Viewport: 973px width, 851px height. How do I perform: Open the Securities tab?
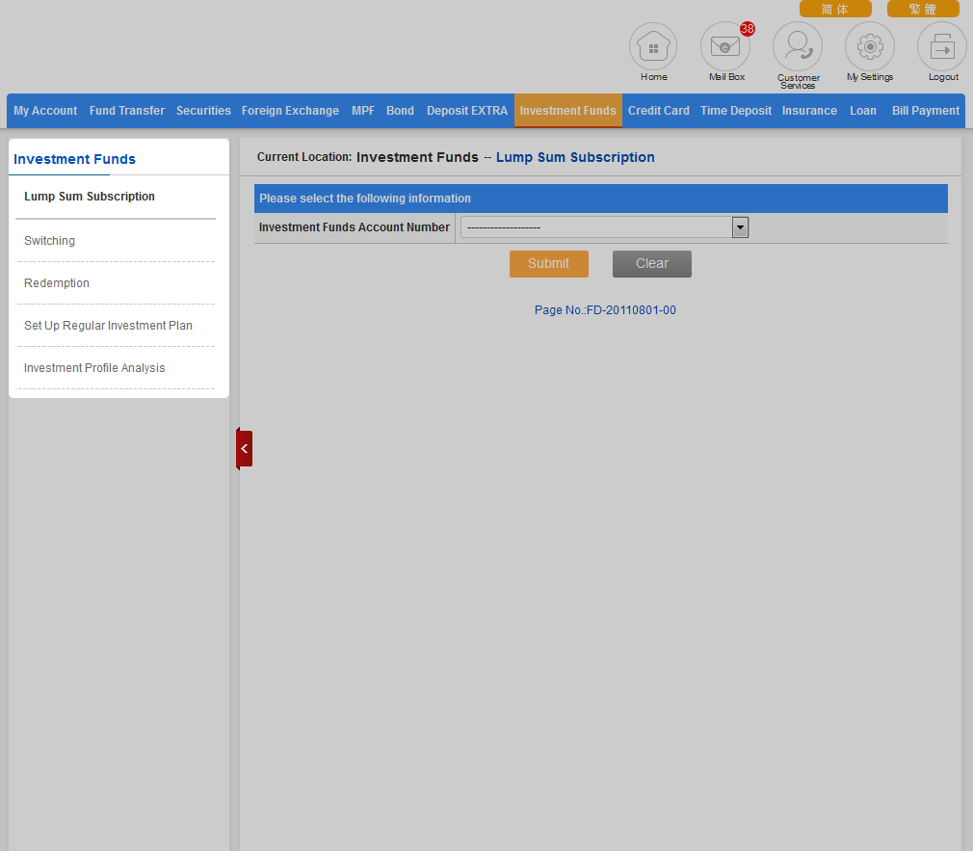203,111
